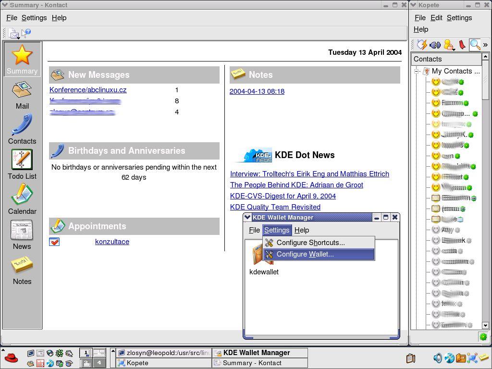Collapse the My Contacts group in Kopete
This screenshot has height=369, width=492.
coord(417,71)
